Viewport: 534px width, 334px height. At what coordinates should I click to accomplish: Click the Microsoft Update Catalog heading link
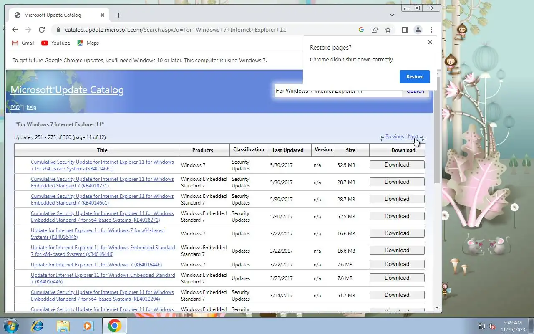click(67, 90)
